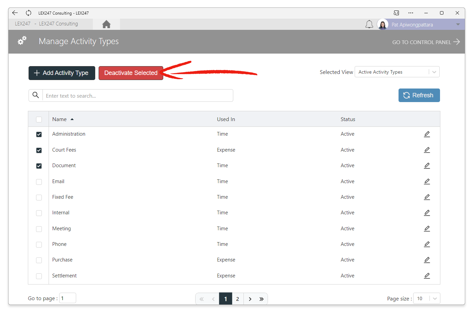Expand the Page size dropdown
The width and height of the screenshot is (473, 312).
[427, 298]
